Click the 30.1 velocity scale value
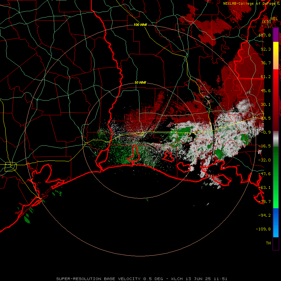281x281 pixels. coord(266,105)
